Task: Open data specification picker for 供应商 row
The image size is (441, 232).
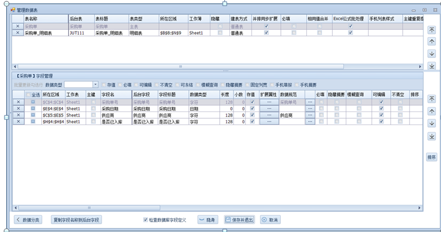Action: click(310, 115)
